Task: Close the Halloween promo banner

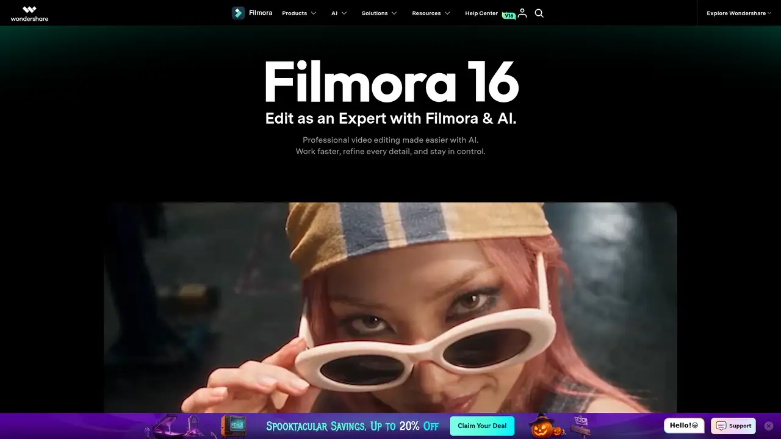Action: pos(769,426)
